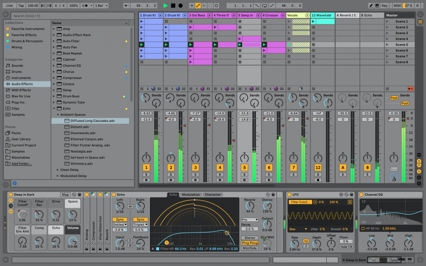Save the Echo preset via its disk icon
Image resolution: width=426 pixels, height=266 pixels.
[273, 195]
